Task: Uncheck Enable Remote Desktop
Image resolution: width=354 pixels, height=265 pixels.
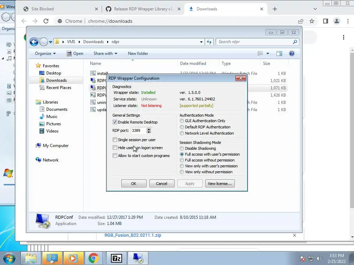Action: tap(115, 122)
